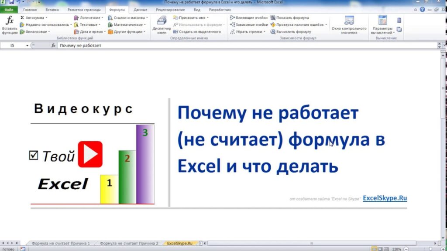Switch to the Вид tab
The width and height of the screenshot is (447, 251).
[x=197, y=10]
